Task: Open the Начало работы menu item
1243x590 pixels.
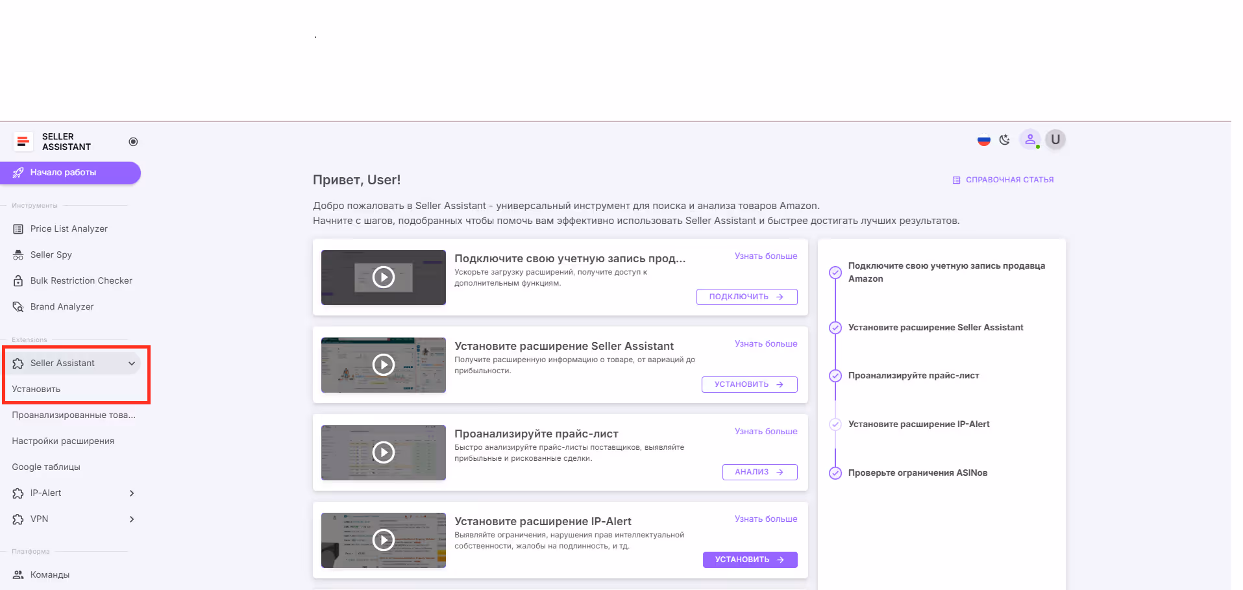Action: coord(70,173)
